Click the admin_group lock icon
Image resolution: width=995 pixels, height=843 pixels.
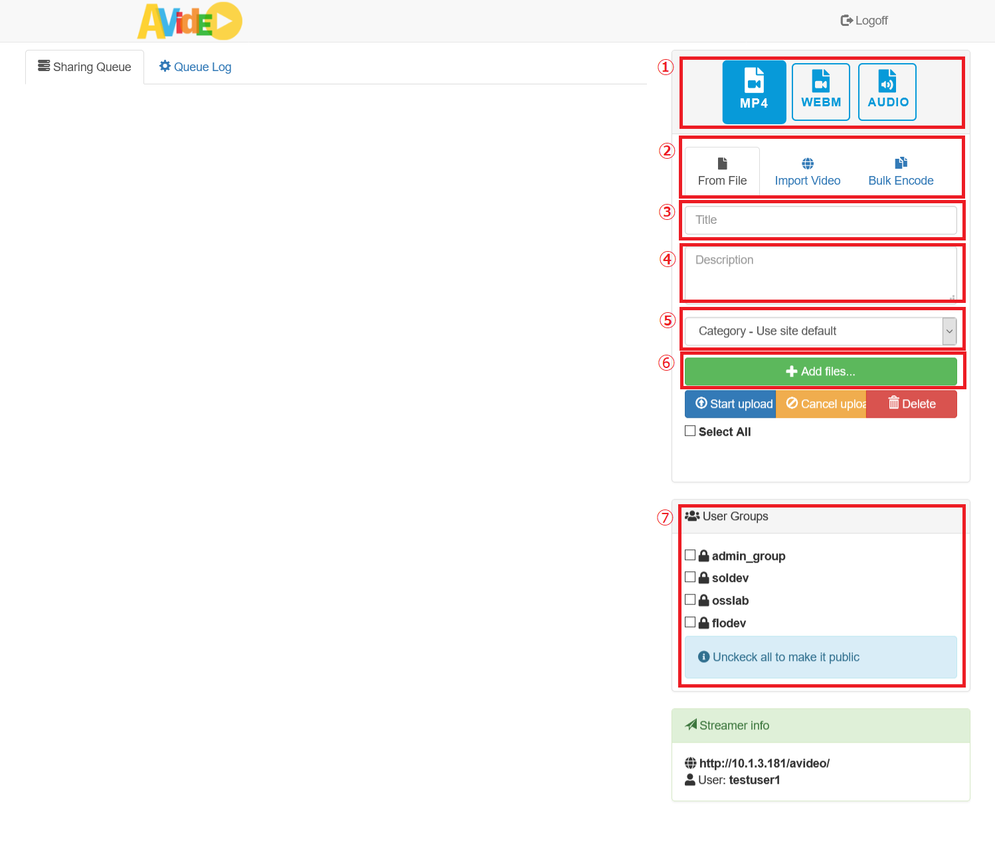[704, 555]
